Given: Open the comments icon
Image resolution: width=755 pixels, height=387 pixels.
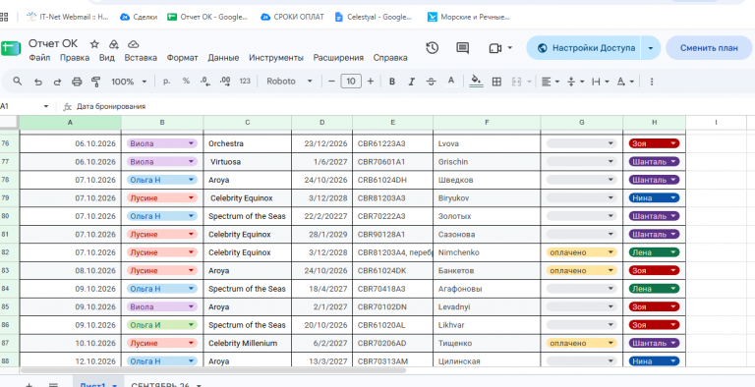Looking at the screenshot, I should 463,48.
